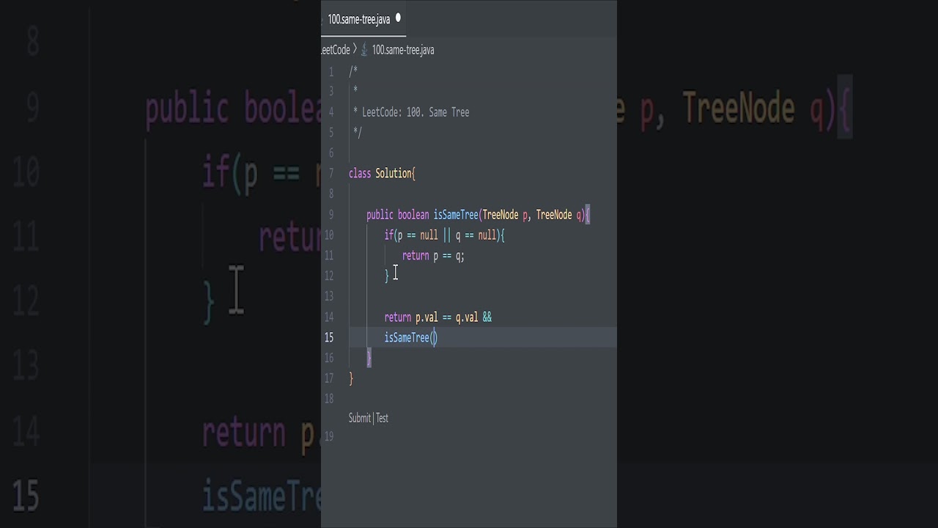
Task: Click the 'class Solution{' text on line 7
Action: coord(382,174)
